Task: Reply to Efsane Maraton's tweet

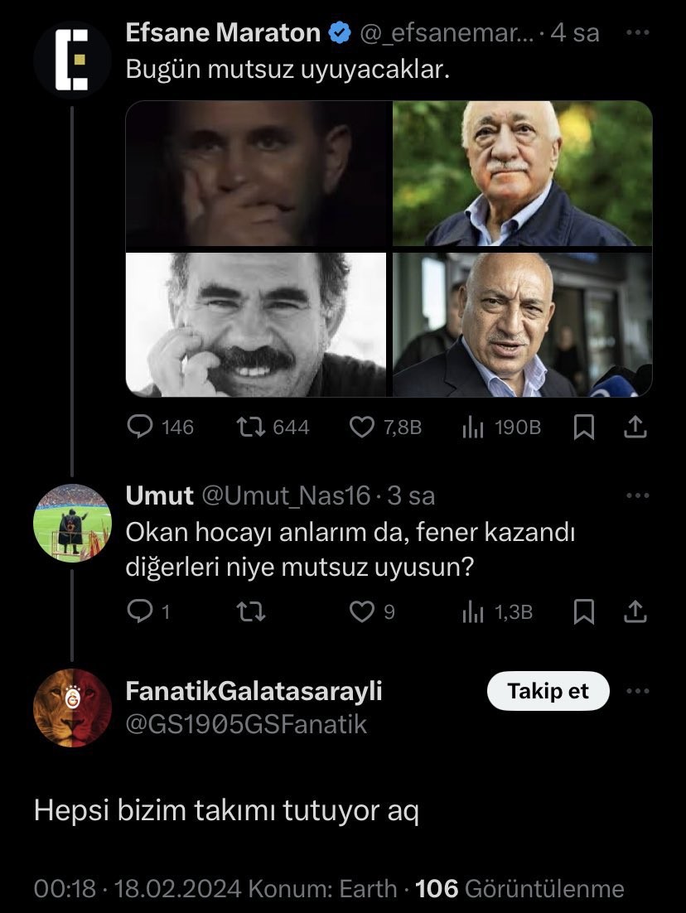Action: pyautogui.click(x=141, y=427)
